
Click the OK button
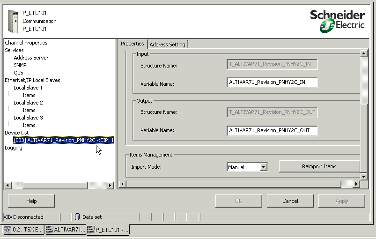pos(239,201)
